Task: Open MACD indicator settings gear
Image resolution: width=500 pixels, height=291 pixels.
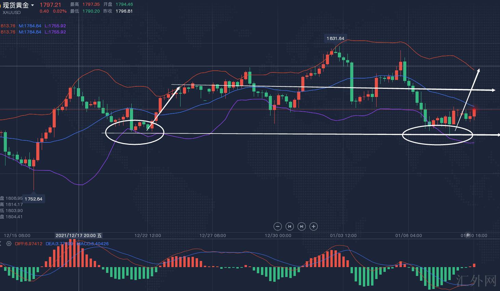Action: (9, 244)
